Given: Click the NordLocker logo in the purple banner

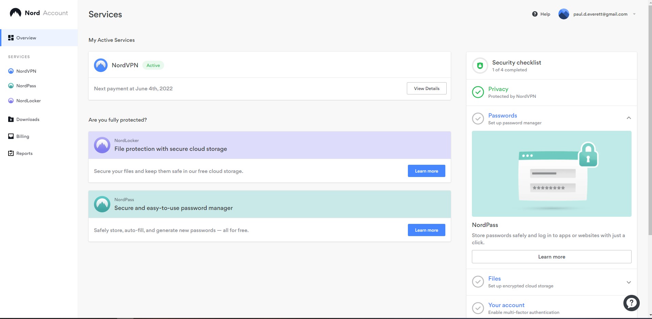Looking at the screenshot, I should tap(102, 145).
